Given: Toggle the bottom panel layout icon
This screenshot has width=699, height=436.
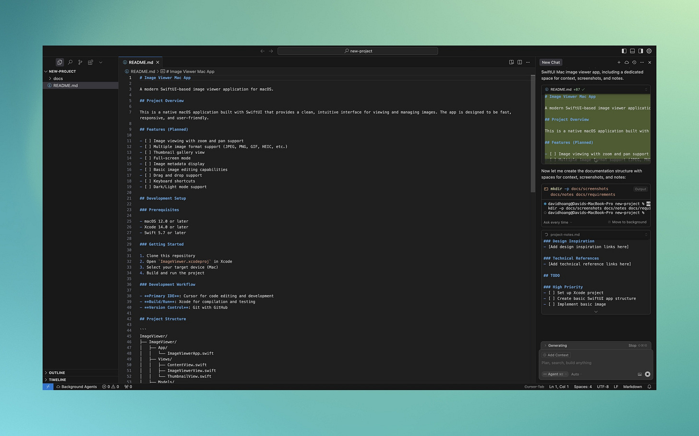Looking at the screenshot, I should coord(632,51).
